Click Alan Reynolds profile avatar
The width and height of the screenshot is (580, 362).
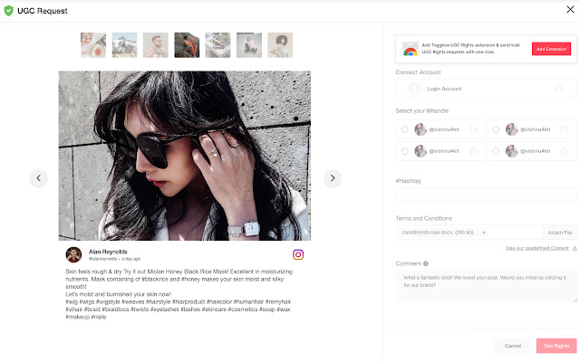(73, 254)
